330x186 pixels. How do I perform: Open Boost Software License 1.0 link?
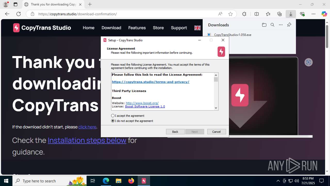click(145, 106)
